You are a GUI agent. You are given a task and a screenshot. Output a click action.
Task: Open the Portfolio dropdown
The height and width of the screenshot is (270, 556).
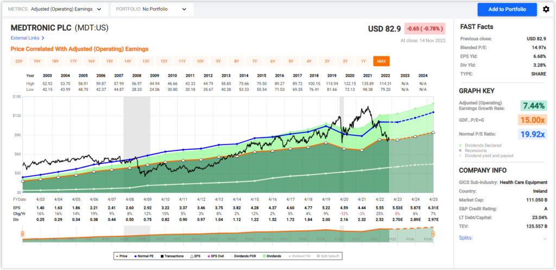(152, 9)
